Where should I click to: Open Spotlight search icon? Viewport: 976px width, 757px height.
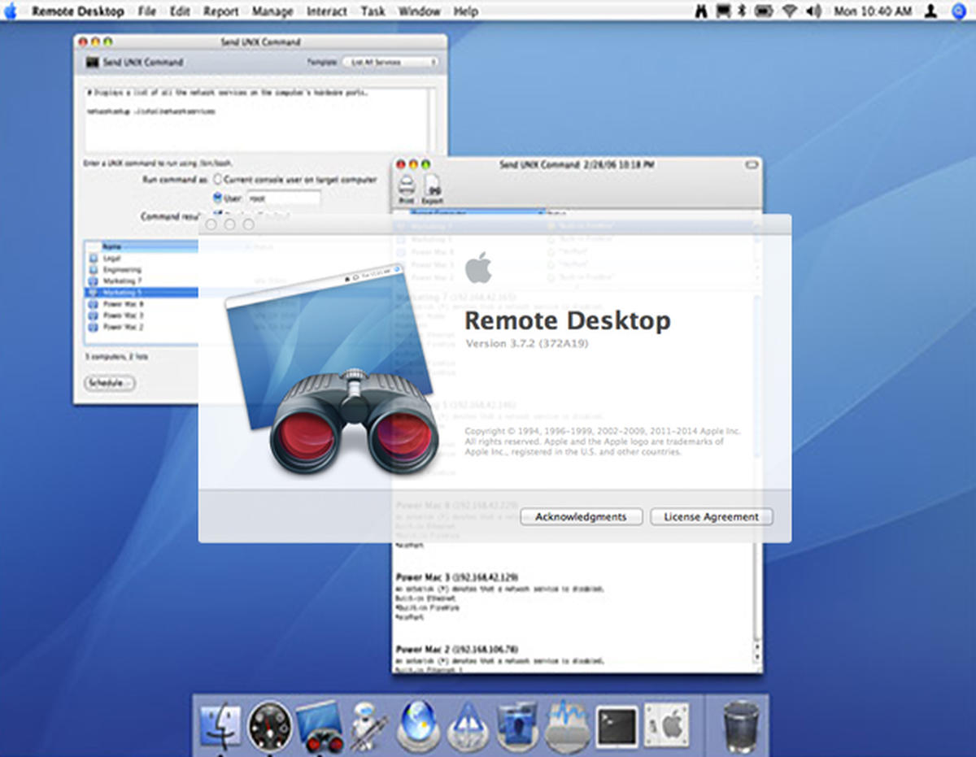coord(958,11)
